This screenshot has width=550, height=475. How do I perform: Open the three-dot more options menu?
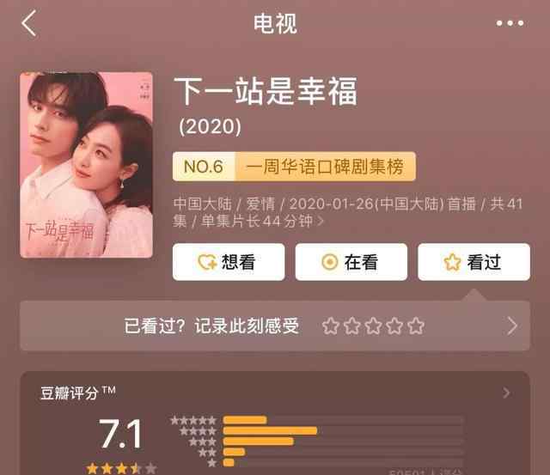510,23
